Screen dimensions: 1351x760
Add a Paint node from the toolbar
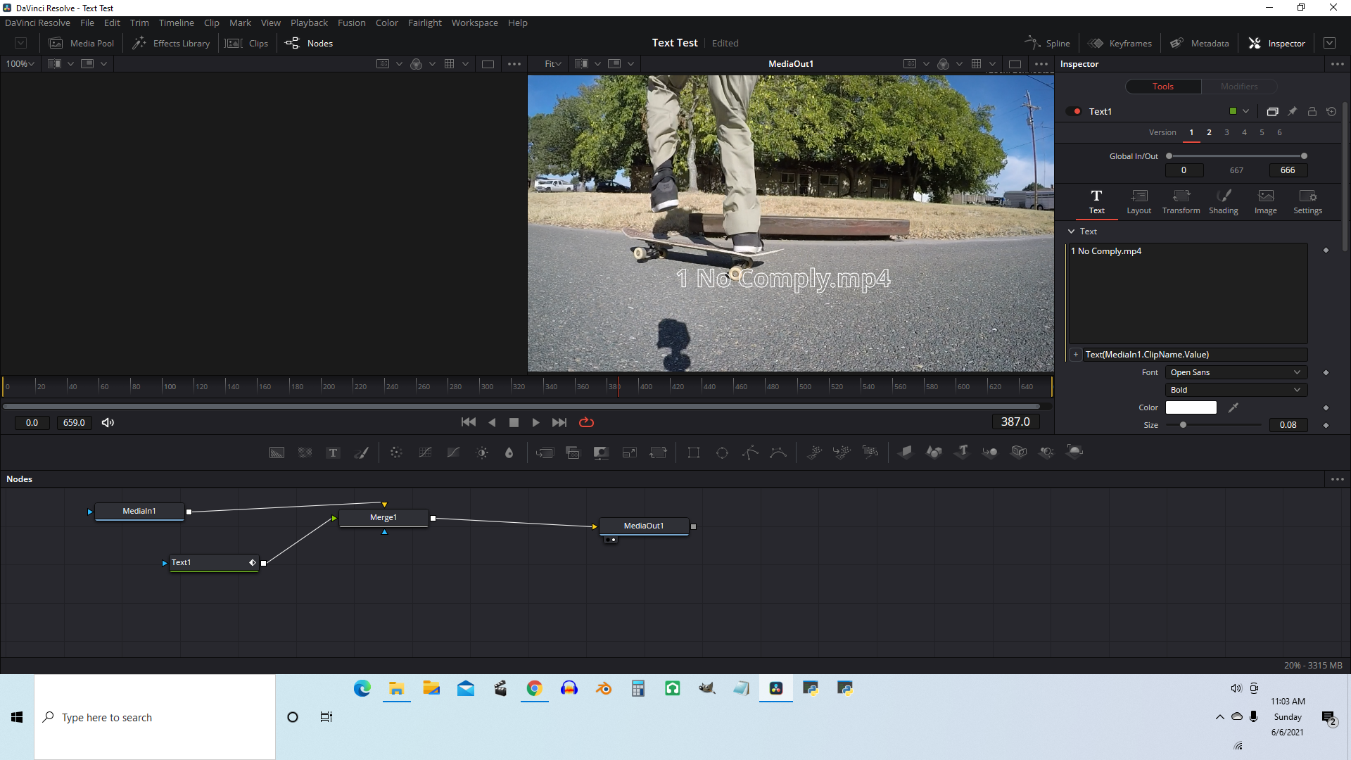point(361,452)
